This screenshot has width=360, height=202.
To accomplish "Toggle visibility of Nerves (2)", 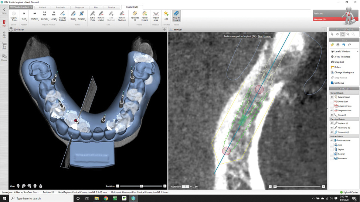I will tap(332, 115).
